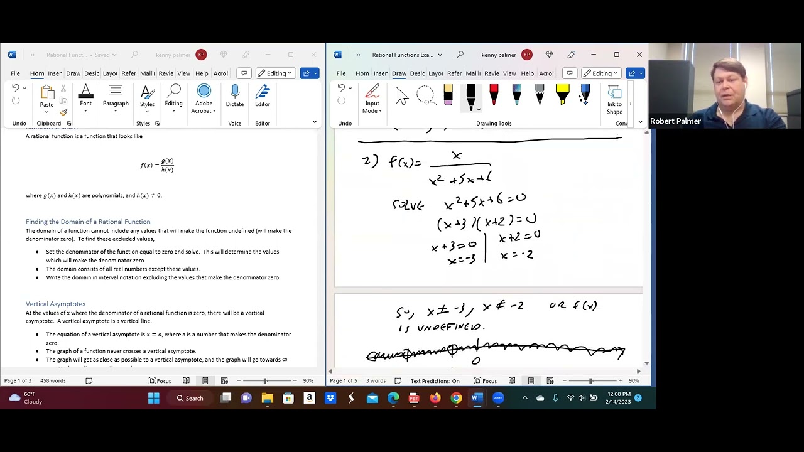The height and width of the screenshot is (452, 804).
Task: Click Copy icon in Clipboard group
Action: pyautogui.click(x=63, y=101)
